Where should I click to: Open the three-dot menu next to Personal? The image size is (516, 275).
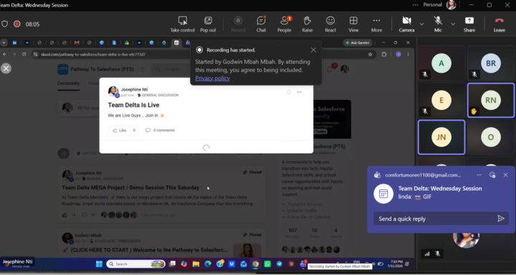pyautogui.click(x=416, y=5)
